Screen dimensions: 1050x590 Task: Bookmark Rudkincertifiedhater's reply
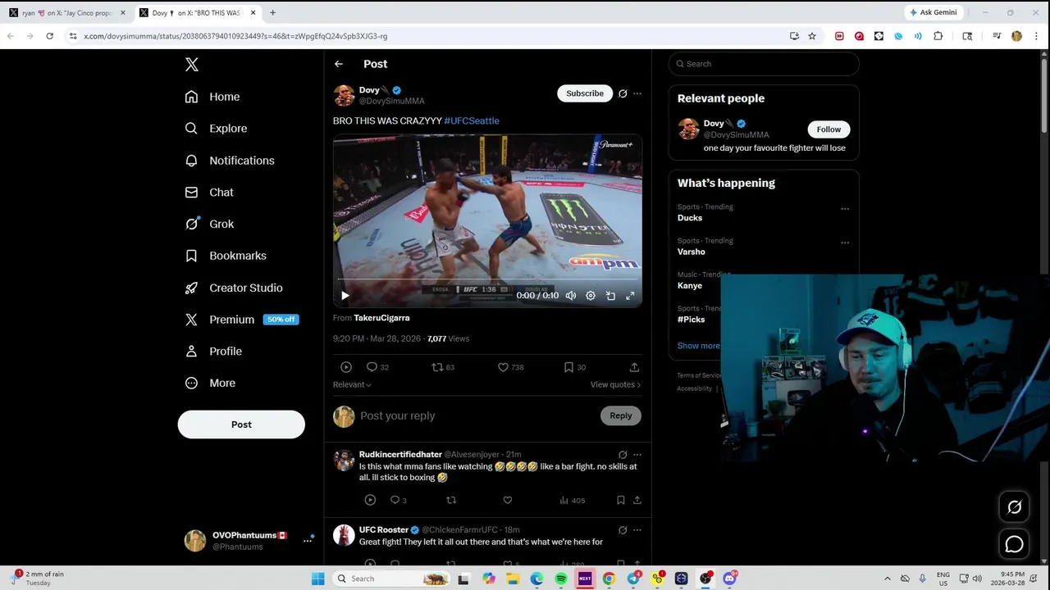point(621,500)
